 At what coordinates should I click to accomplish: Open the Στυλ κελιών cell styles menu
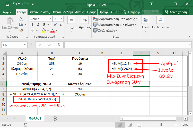tap(105, 30)
